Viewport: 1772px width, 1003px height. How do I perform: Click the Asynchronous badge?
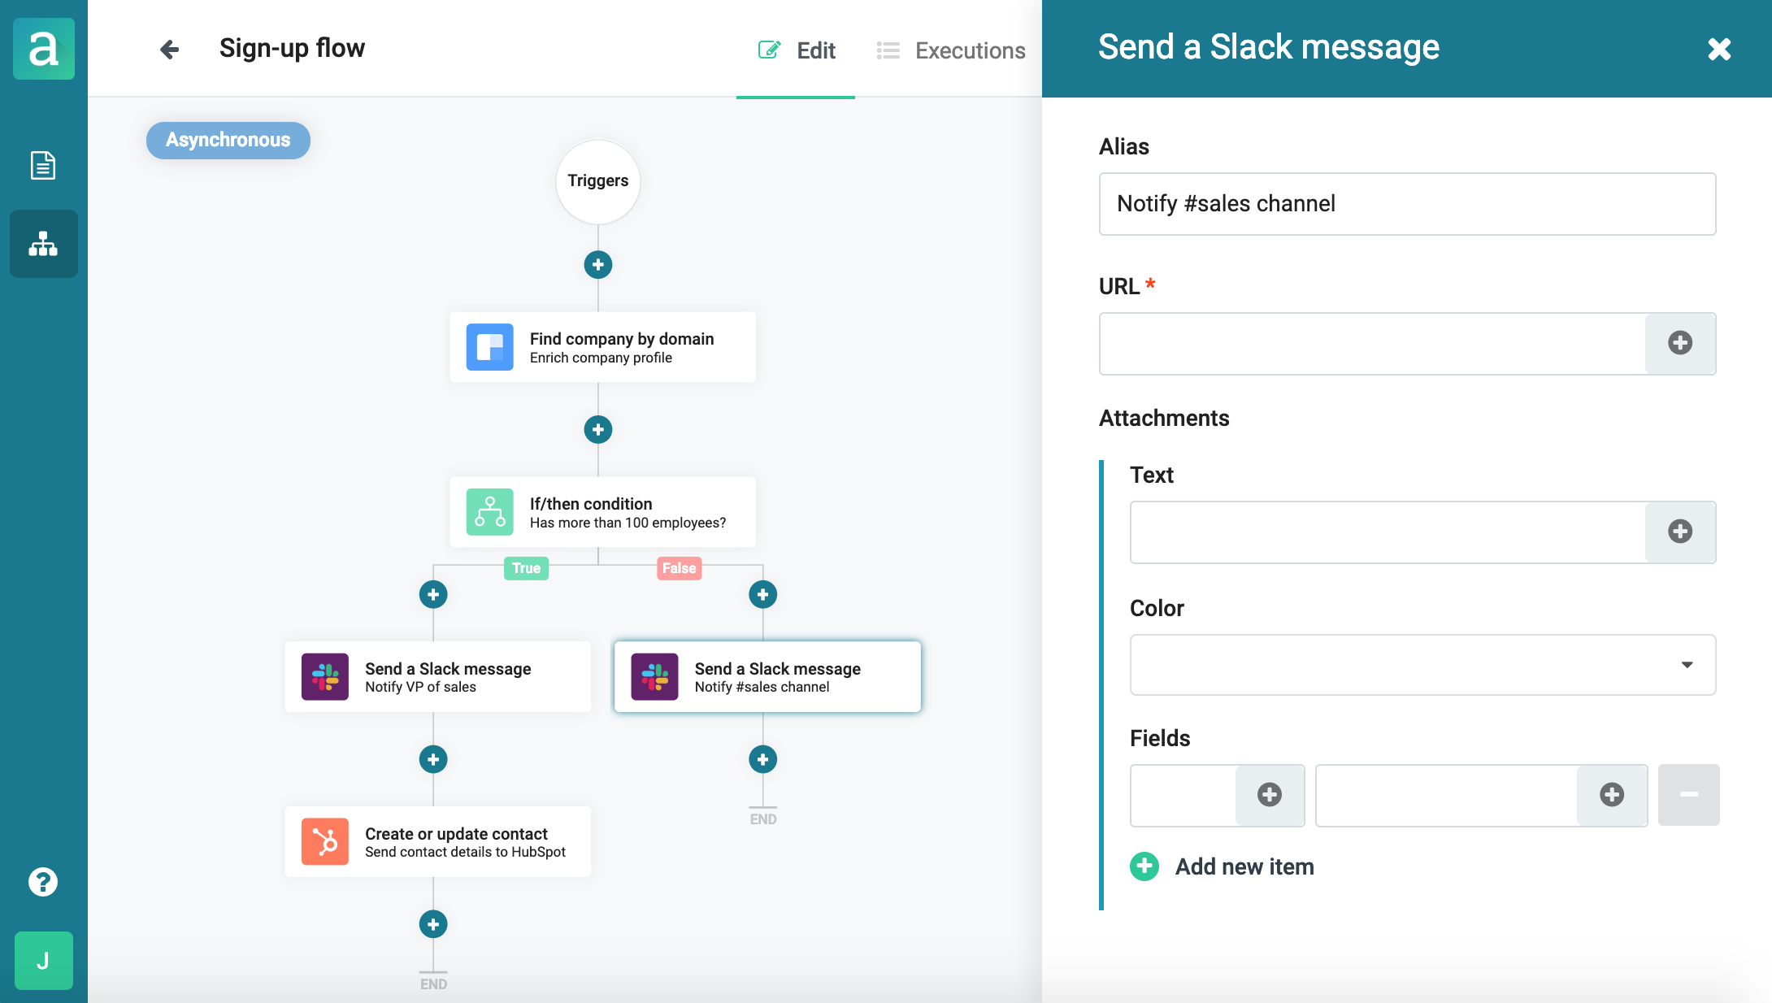tap(228, 140)
